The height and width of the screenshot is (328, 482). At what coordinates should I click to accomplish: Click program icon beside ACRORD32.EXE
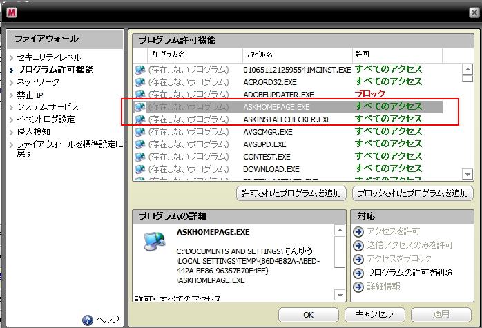(140, 82)
